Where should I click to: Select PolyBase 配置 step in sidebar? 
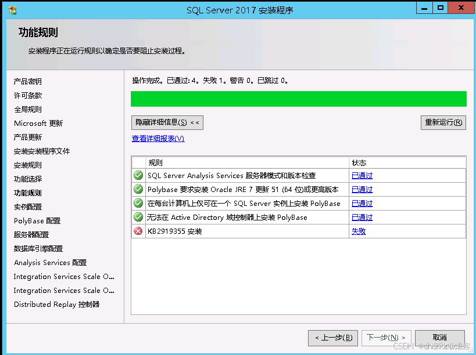coord(37,221)
